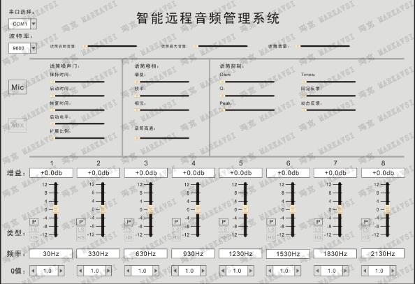
Task: Decrease Q value for band 2 with left arrow
Action: point(80,271)
